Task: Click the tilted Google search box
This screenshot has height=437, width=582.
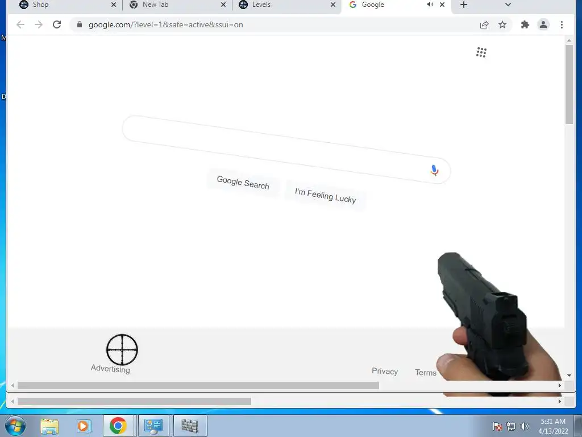Action: (x=286, y=150)
